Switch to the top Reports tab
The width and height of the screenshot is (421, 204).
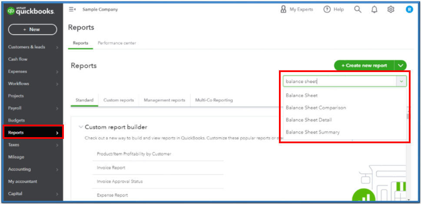[x=80, y=43]
